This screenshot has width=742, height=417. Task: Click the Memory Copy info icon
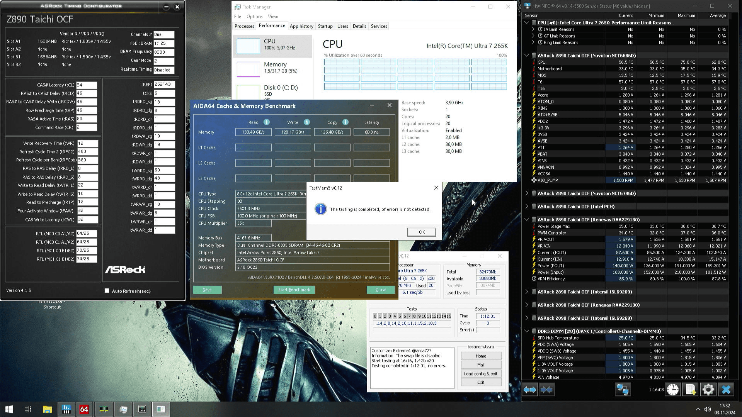[x=345, y=122]
